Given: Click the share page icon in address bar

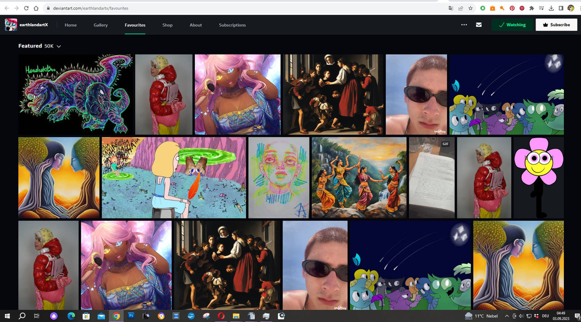Looking at the screenshot, I should (x=461, y=8).
